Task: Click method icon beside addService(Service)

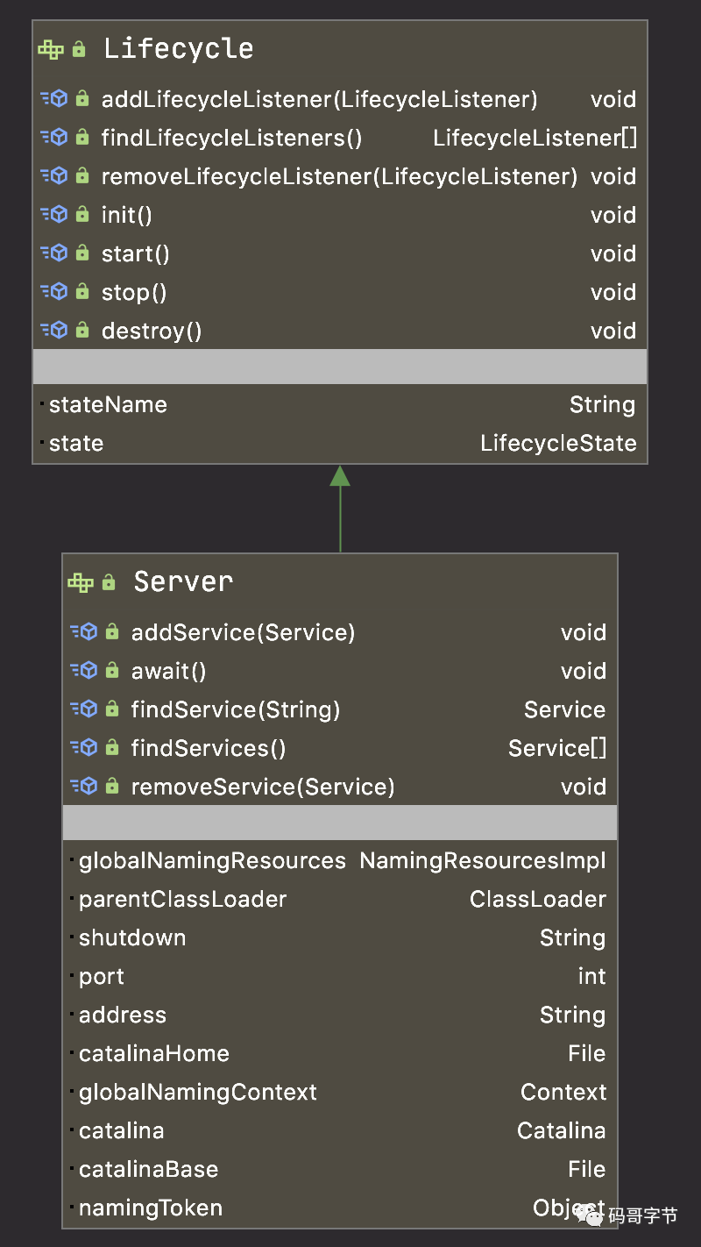Action: [x=84, y=632]
